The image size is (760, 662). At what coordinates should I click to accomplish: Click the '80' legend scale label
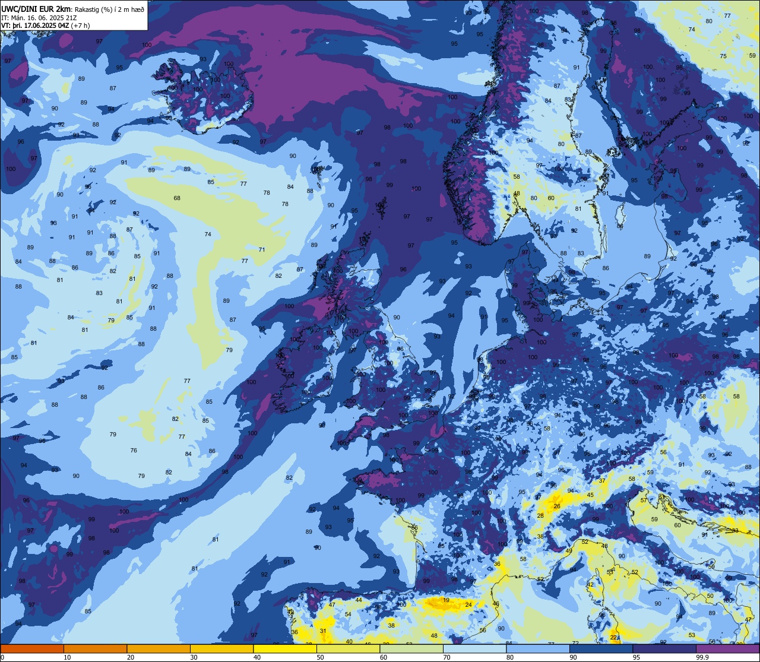coord(509,657)
